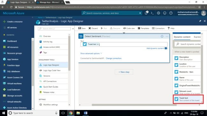Screen dimensions: 207x116
Task: Open Overview in resource menu
Action: pyautogui.click(x=53, y=36)
